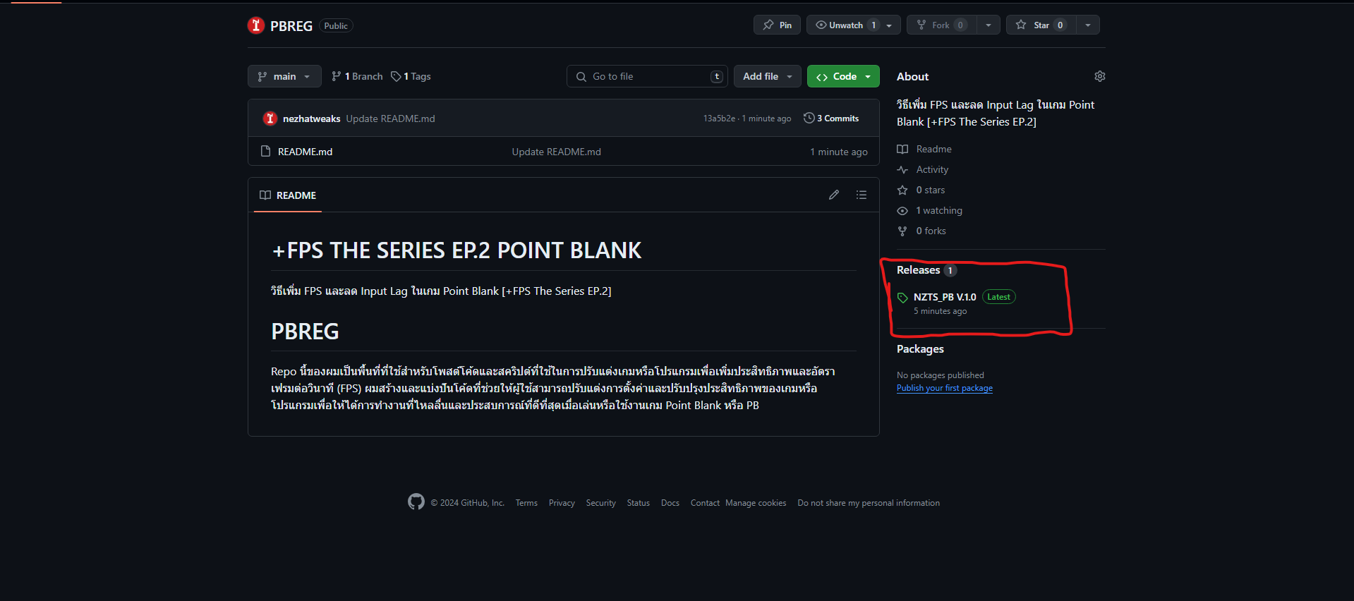1354x601 pixels.
Task: Star the PBREG repository
Action: pos(1041,25)
